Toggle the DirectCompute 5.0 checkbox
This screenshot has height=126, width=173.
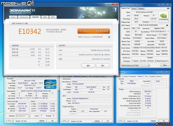[x=155, y=61]
